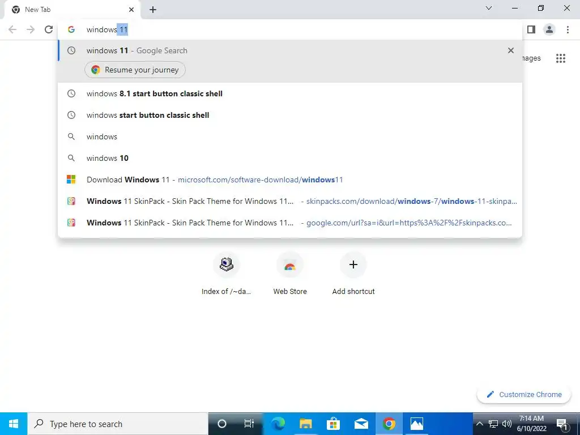Open the clock showing 7:14 AM
Viewport: 580px width, 435px height.
coord(531,424)
